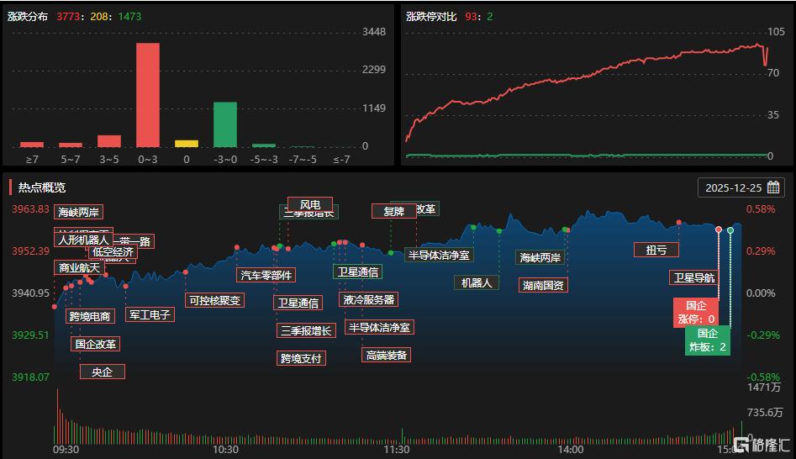Select the 卫星导航 tag
Viewport: 796px width, 459px height.
coord(694,277)
